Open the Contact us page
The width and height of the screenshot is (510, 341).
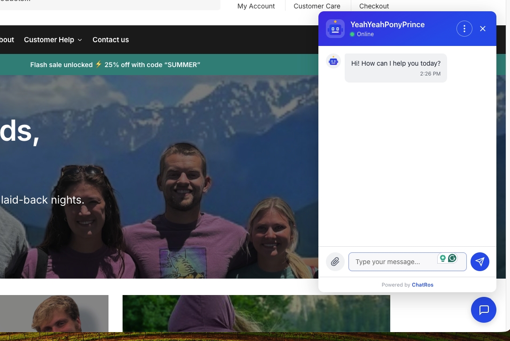110,39
